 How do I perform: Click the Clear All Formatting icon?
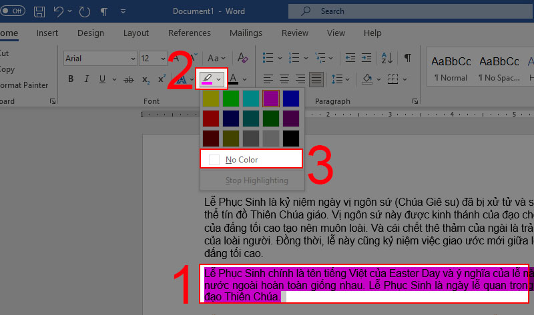click(244, 58)
